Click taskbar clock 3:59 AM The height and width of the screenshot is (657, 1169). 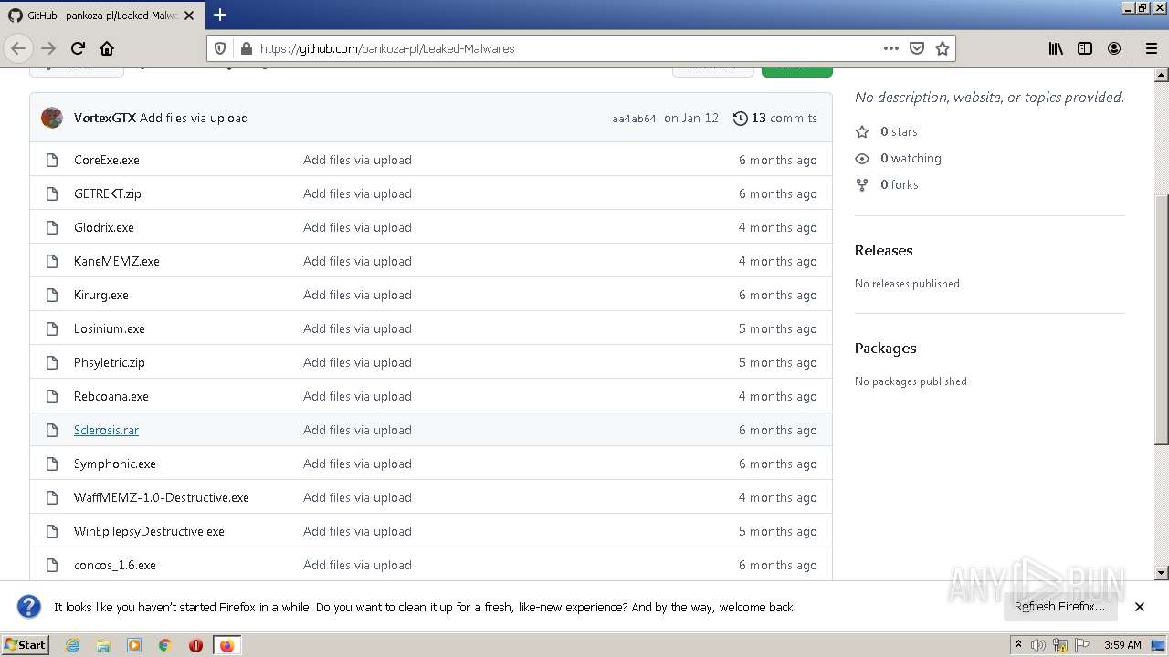[1122, 645]
